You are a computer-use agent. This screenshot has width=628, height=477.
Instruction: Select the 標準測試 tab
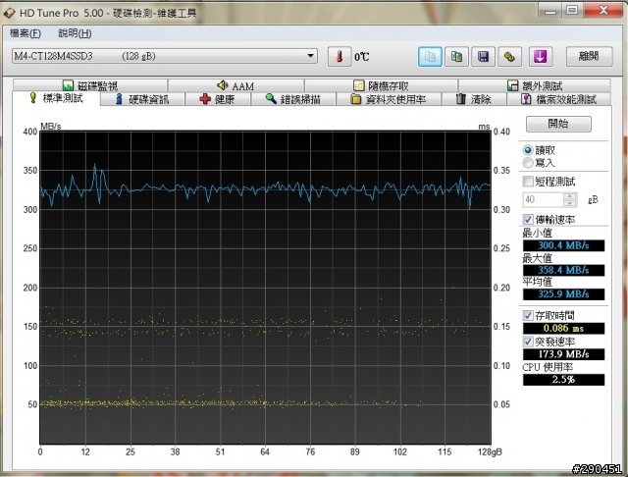pyautogui.click(x=56, y=98)
